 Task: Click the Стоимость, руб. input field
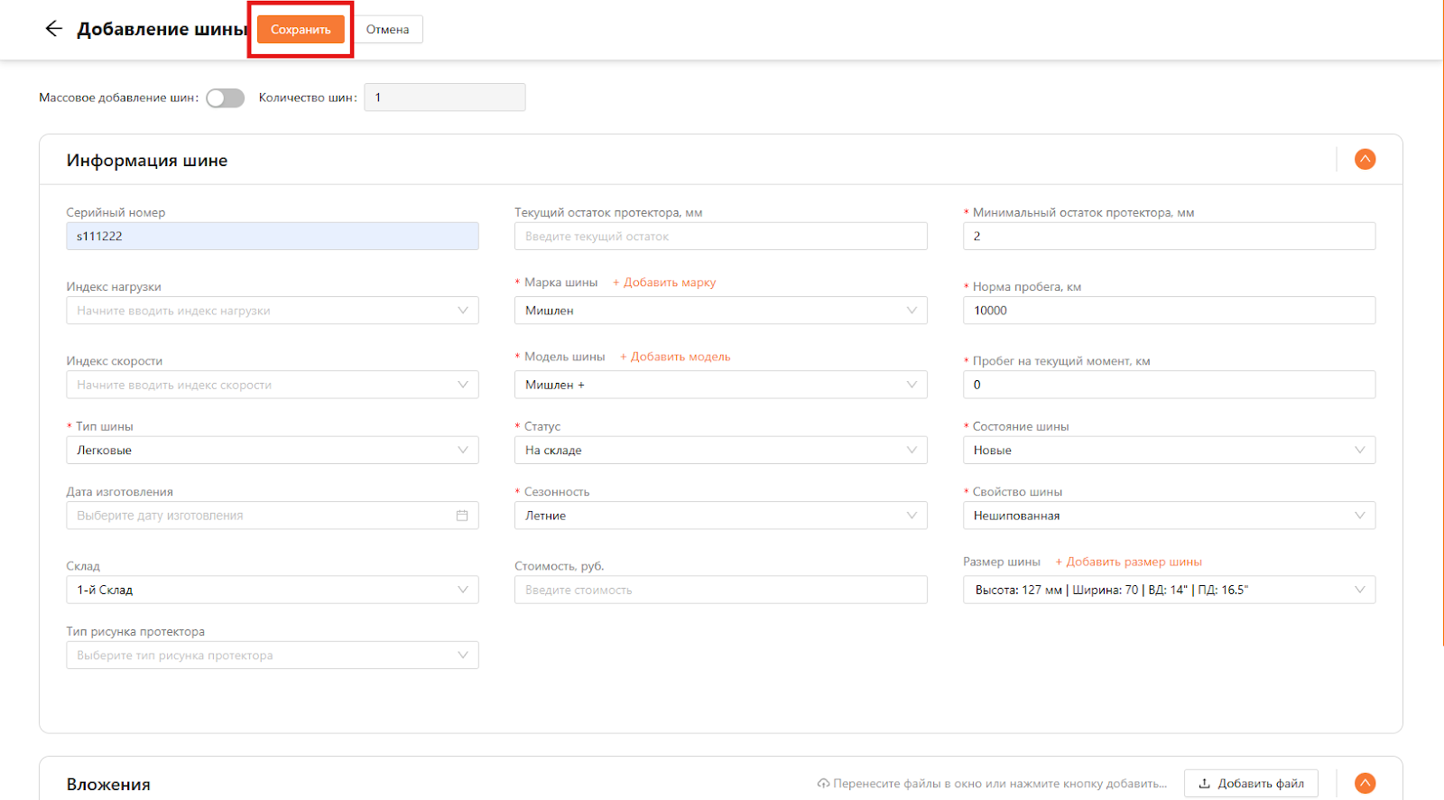pos(720,590)
